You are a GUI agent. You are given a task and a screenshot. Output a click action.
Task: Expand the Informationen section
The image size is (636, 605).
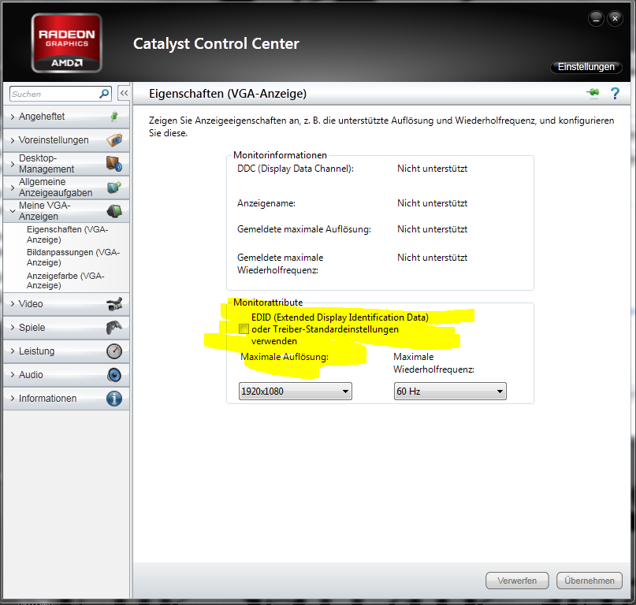pos(65,399)
